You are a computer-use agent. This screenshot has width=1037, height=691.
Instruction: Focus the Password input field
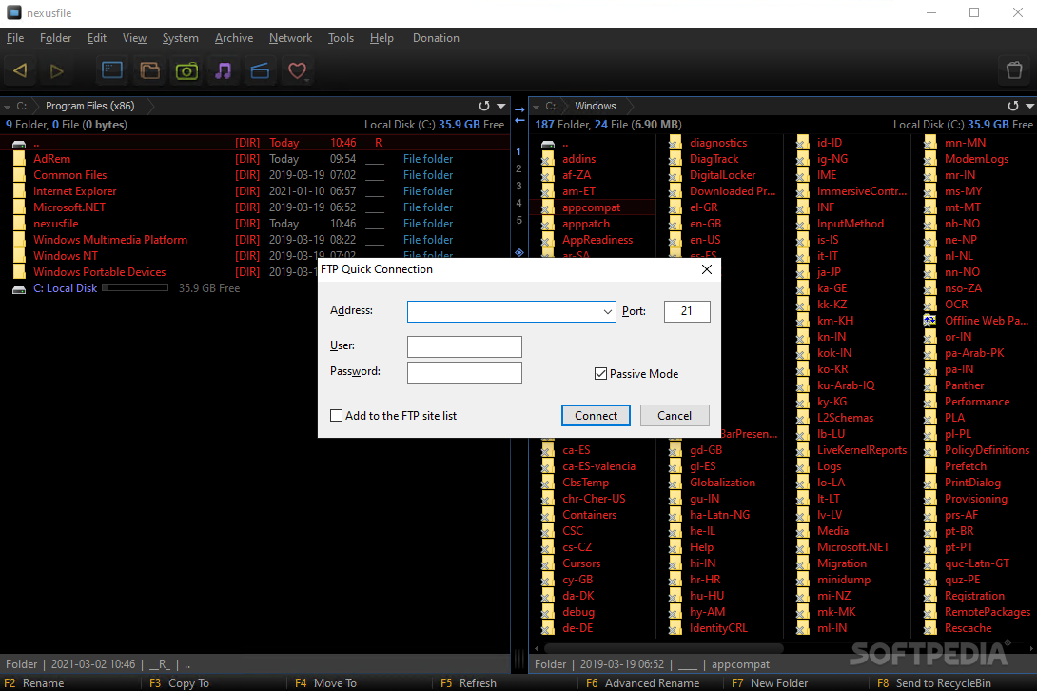click(464, 373)
